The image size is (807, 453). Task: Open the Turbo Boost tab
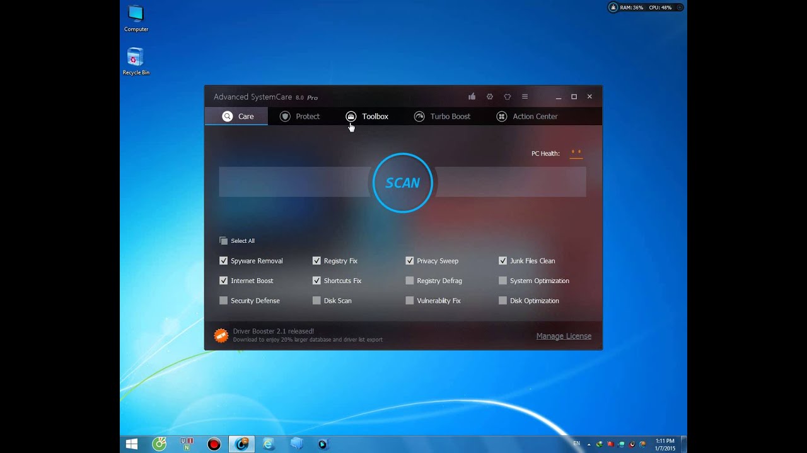point(442,116)
